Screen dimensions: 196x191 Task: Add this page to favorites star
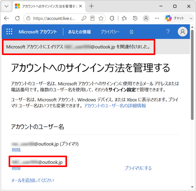pyautogui.click(x=101, y=18)
